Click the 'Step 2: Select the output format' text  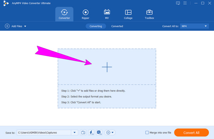[87, 97]
